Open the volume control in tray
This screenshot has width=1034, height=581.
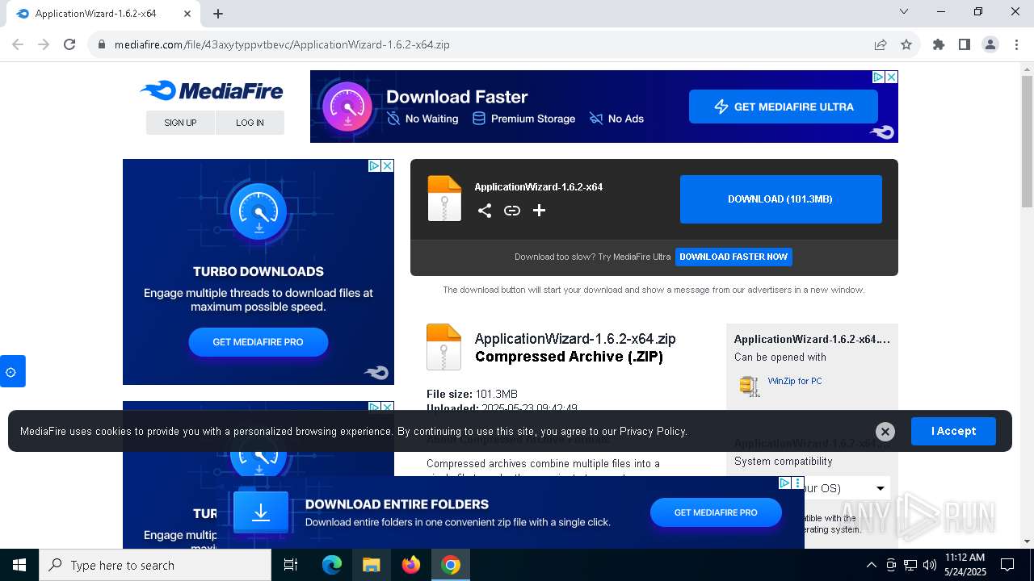[x=930, y=565]
